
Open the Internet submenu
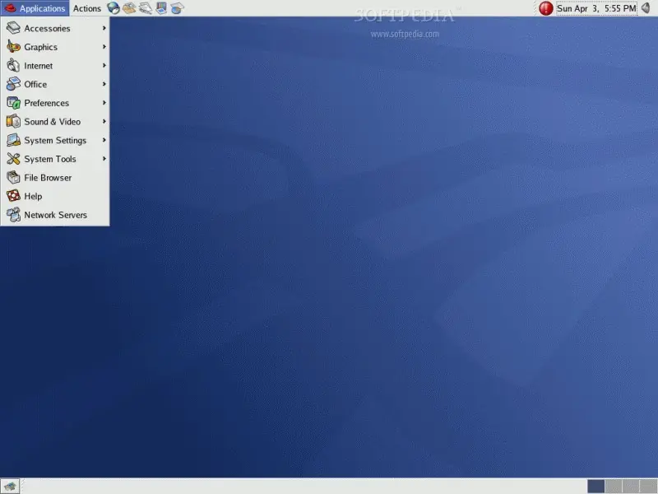pos(55,66)
